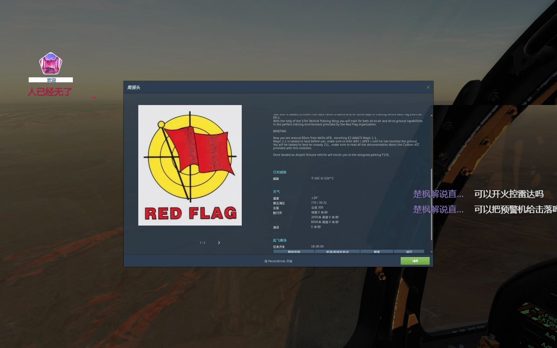557x348 pixels.
Task: Click the wind value 2000米 高度 0 米/秒
Action: pyautogui.click(x=325, y=217)
